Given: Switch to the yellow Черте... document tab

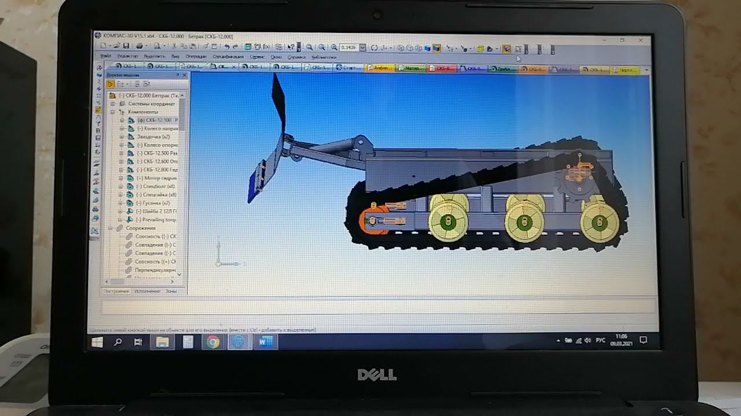Looking at the screenshot, I should pos(625,70).
